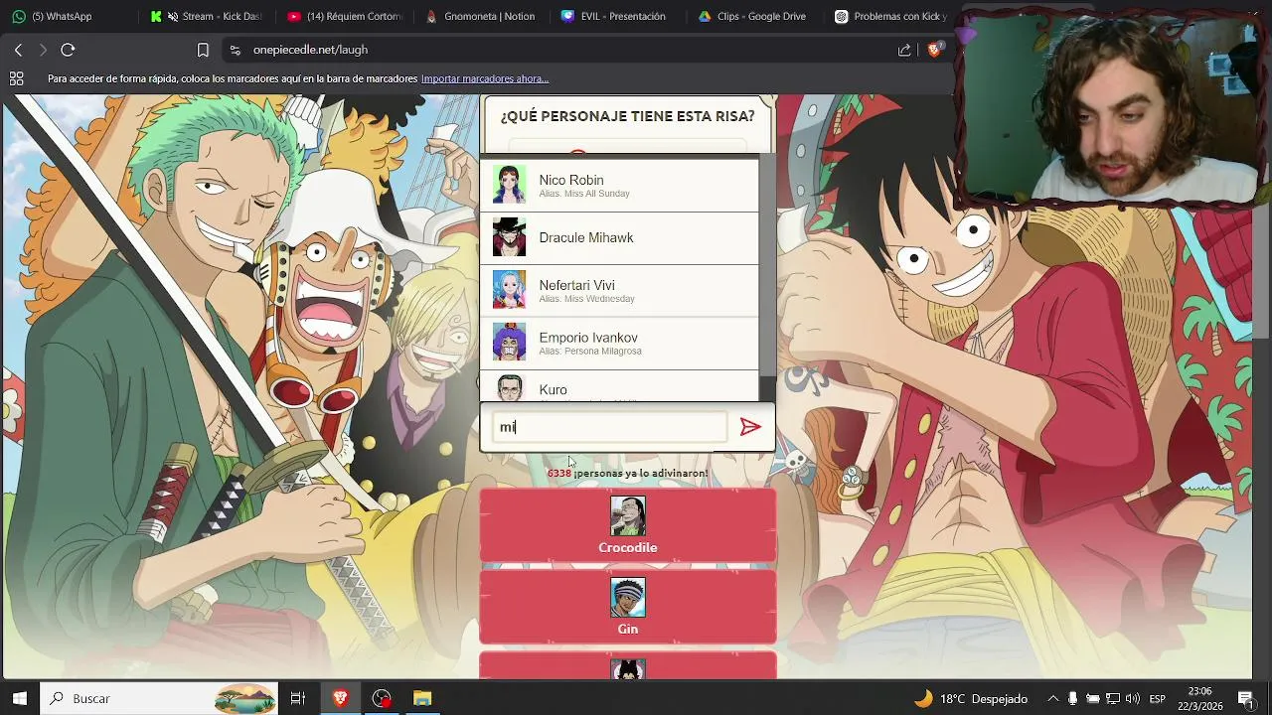This screenshot has height=715, width=1272.
Task: Click Gin's portrait in guessed list
Action: [x=628, y=598]
